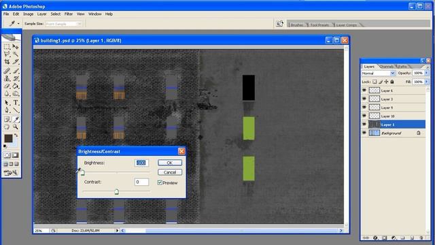Switch to the Channels tab
The image size is (435, 245).
click(x=386, y=67)
